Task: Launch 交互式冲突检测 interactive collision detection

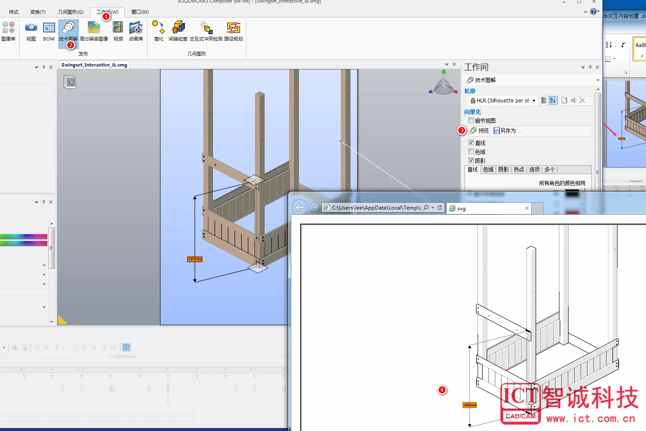Action: pyautogui.click(x=206, y=31)
